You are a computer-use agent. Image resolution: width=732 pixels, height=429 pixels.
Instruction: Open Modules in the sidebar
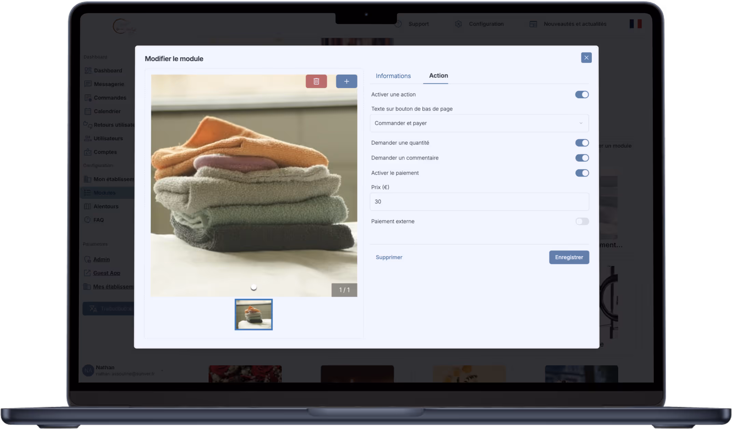tap(104, 193)
